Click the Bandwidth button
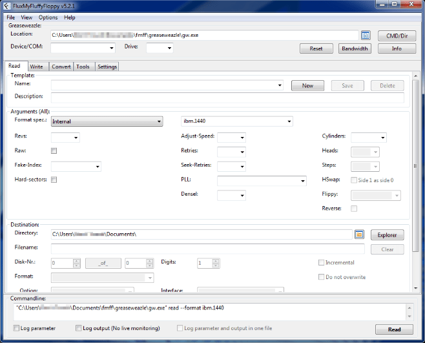The image size is (425, 343). [355, 48]
